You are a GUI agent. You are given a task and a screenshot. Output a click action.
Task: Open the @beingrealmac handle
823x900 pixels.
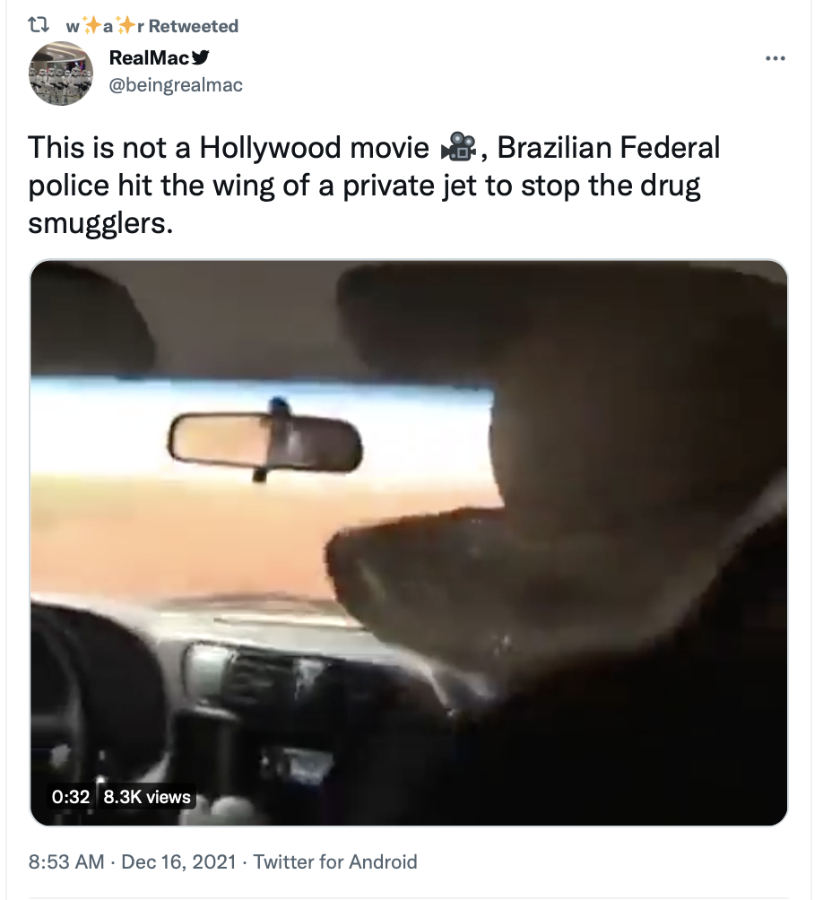(176, 85)
